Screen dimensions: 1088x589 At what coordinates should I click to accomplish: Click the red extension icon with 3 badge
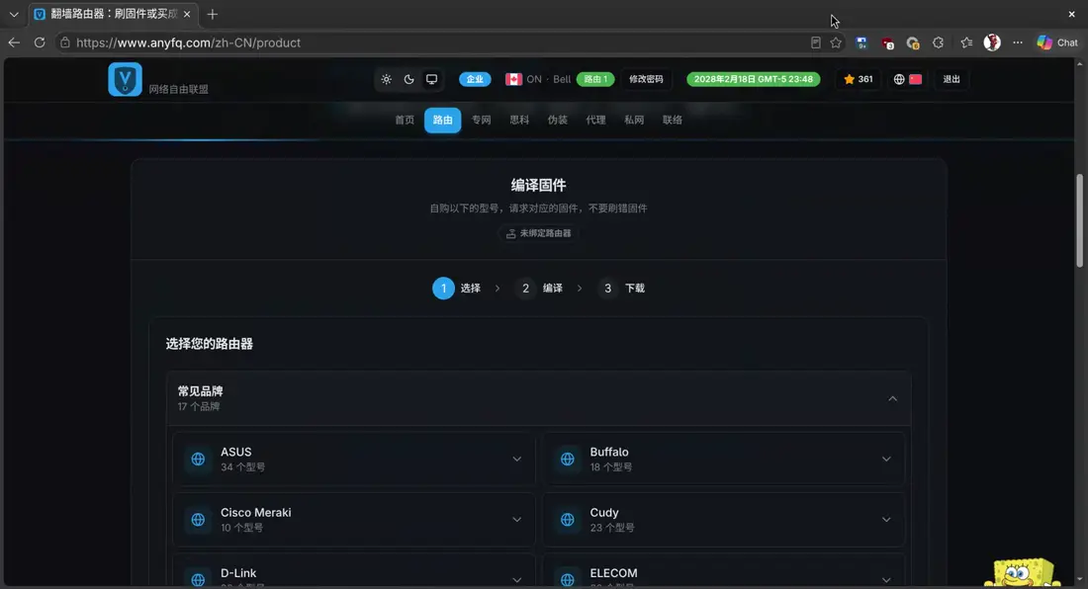887,42
